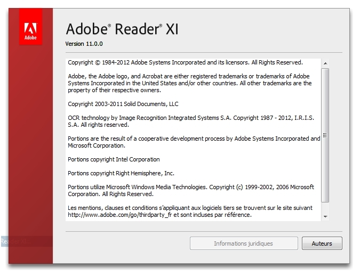Click the Solid Documents, LLC copyright line
Image resolution: width=360 pixels, height=276 pixels.
pyautogui.click(x=123, y=104)
